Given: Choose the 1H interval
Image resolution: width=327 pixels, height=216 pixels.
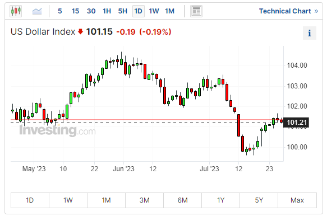Looking at the screenshot, I should 107,11.
